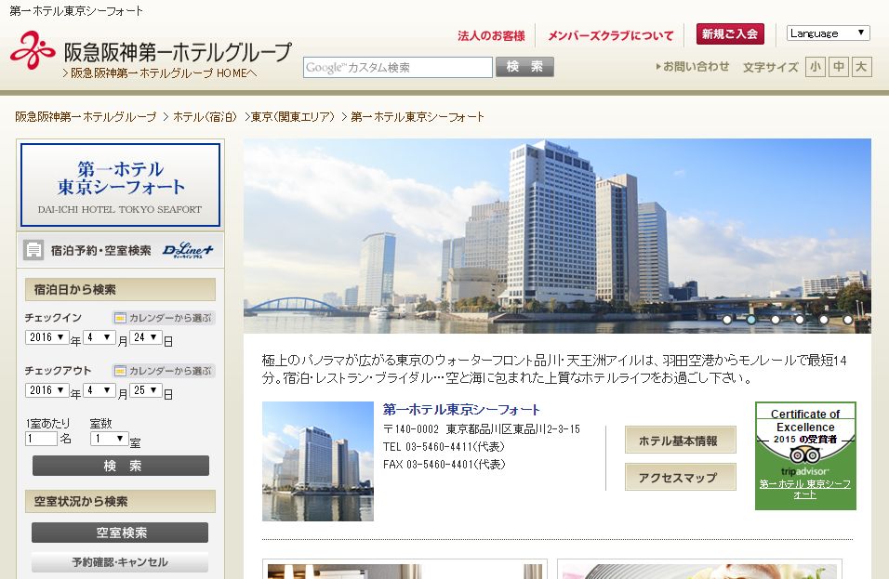Go to the second slideshow image dot
Viewport: 889px width, 579px height.
pos(750,320)
